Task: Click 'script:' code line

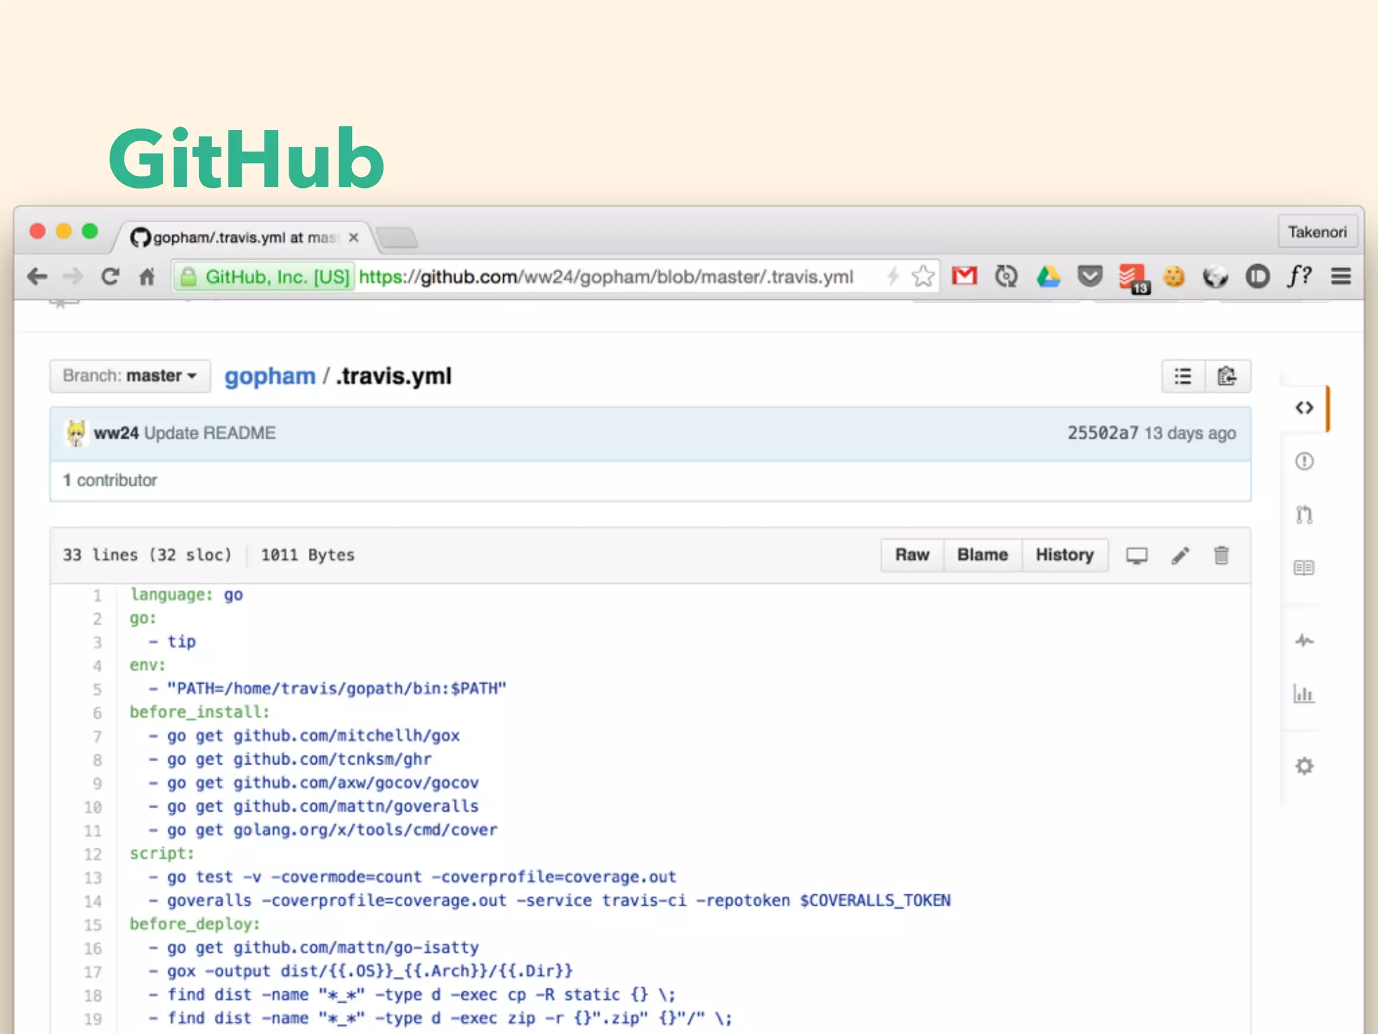Action: pyautogui.click(x=161, y=854)
